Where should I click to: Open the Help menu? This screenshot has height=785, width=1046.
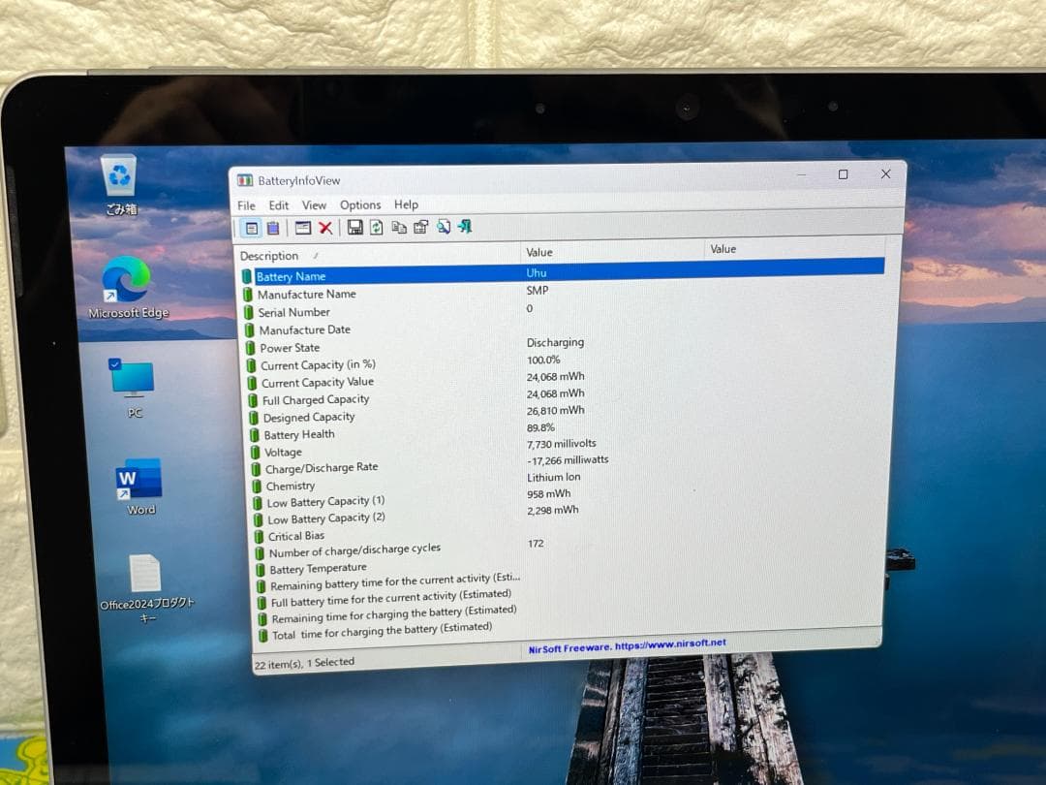coord(406,204)
